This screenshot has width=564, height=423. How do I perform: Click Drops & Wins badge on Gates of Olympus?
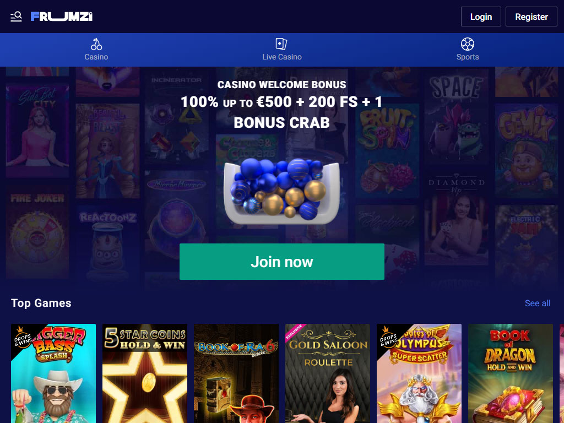(388, 338)
